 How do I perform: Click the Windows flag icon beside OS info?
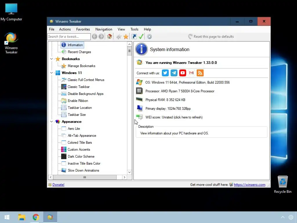pos(140,82)
